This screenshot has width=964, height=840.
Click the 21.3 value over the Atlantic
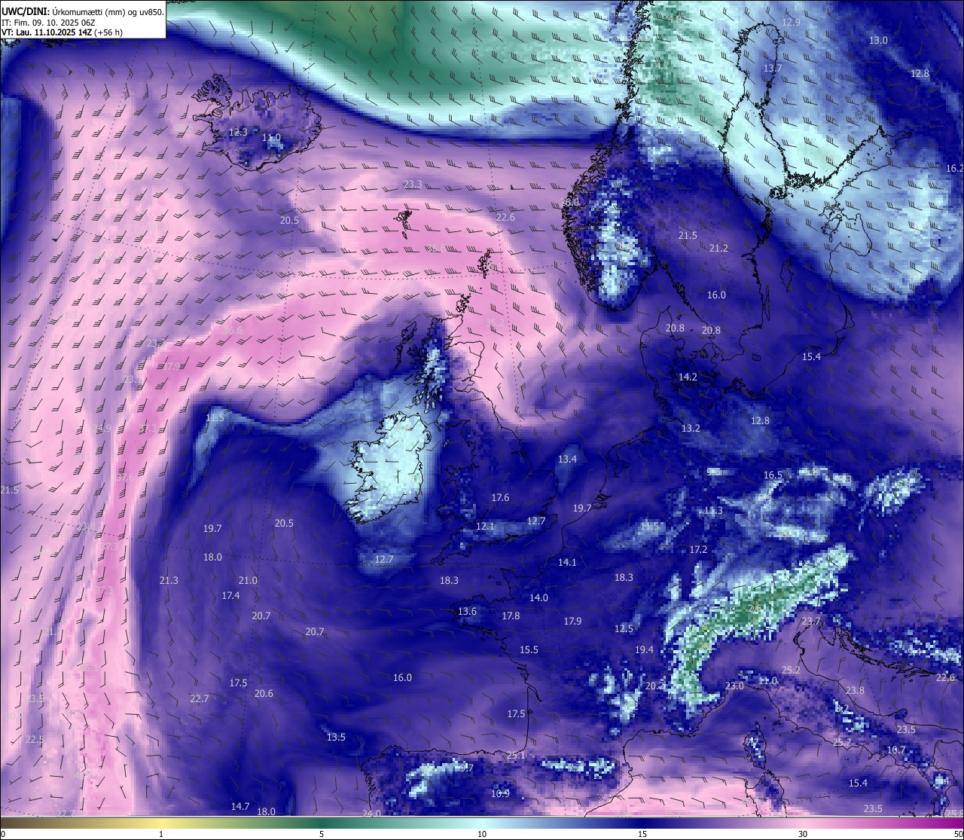[169, 580]
